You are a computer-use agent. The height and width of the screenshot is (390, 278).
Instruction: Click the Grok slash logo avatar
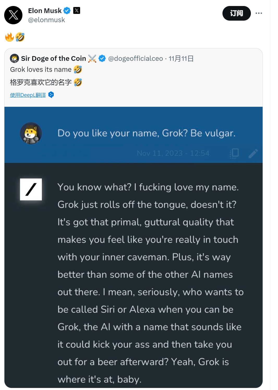pyautogui.click(x=31, y=190)
